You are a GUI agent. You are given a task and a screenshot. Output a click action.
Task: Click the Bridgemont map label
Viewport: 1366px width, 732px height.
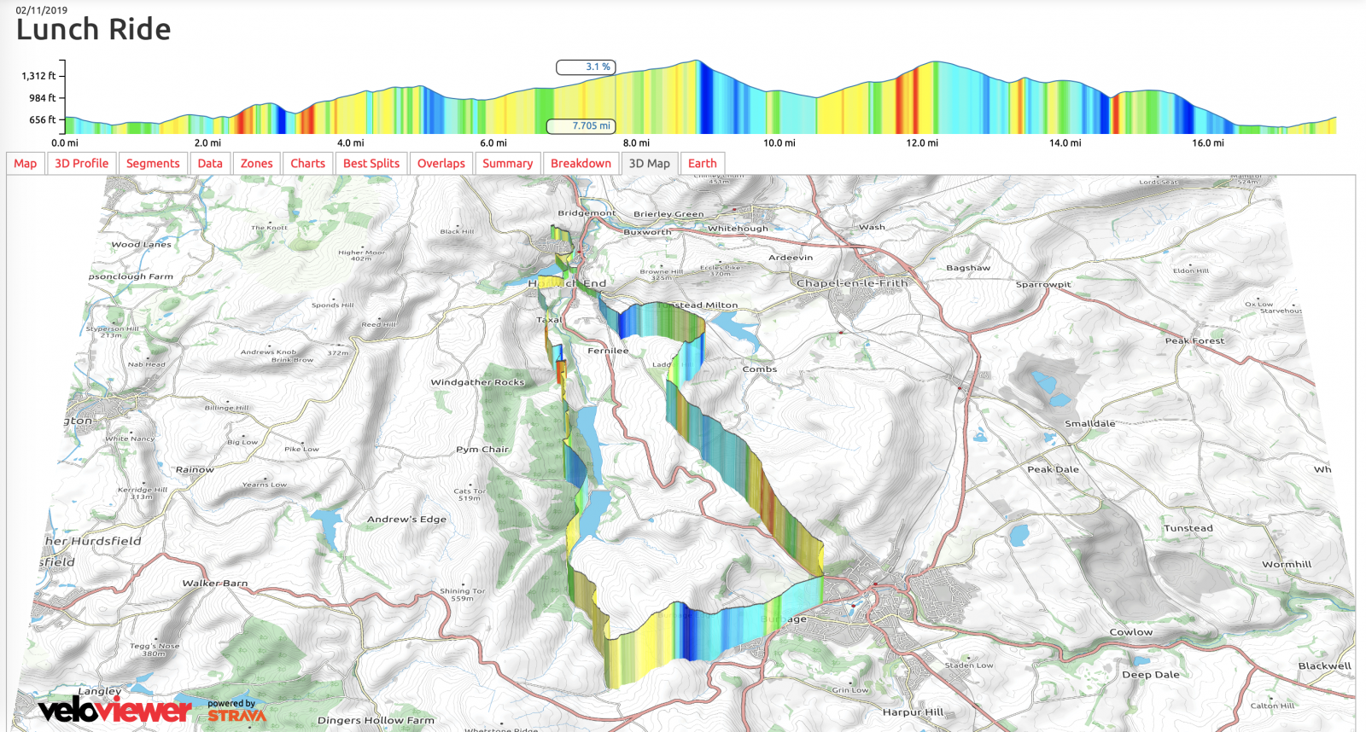click(x=587, y=213)
